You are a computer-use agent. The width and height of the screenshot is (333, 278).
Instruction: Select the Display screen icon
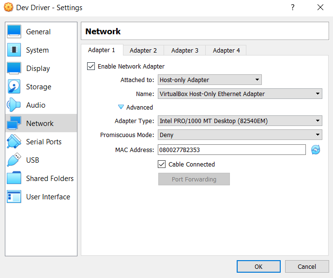point(14,68)
